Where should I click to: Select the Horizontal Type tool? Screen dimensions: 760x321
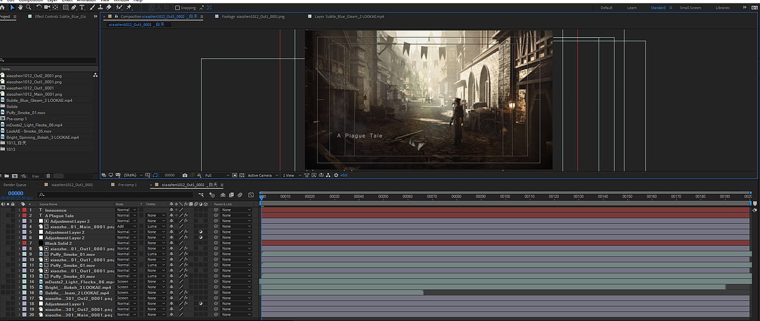(82, 7)
